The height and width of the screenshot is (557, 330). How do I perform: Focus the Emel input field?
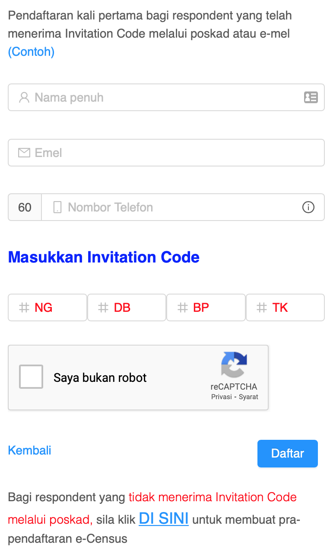click(x=173, y=153)
